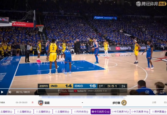Select the active 中文高清 Q⑥ stream

(x=101, y=112)
